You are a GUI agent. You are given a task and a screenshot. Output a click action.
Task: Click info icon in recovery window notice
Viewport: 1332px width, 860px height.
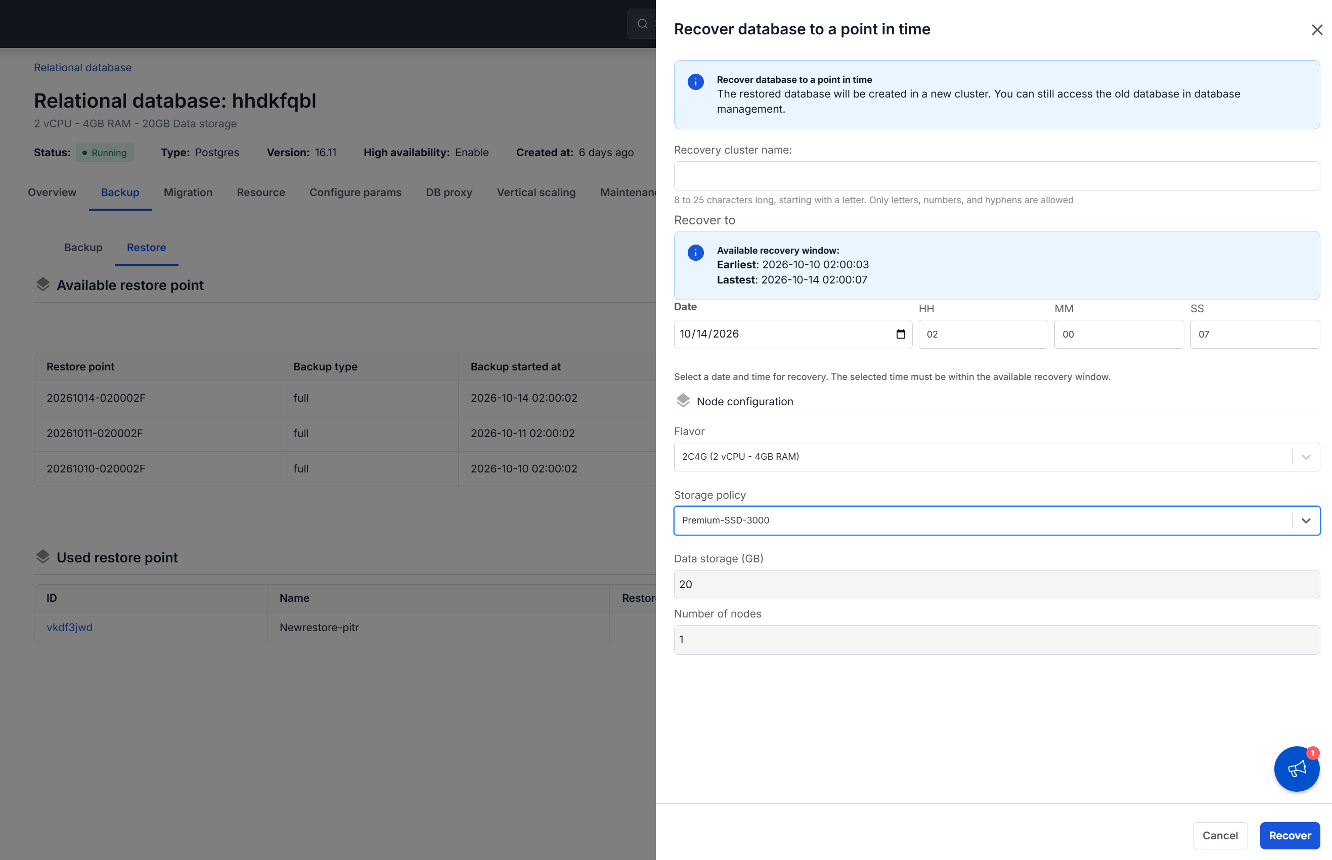(x=696, y=253)
